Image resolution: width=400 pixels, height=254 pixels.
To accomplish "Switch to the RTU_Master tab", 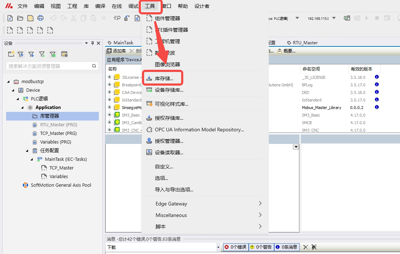I will tap(303, 42).
